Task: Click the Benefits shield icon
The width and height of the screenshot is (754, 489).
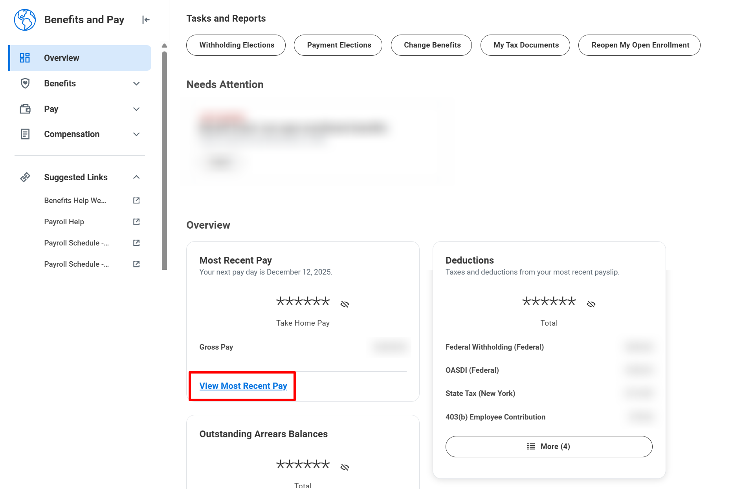Action: [25, 83]
